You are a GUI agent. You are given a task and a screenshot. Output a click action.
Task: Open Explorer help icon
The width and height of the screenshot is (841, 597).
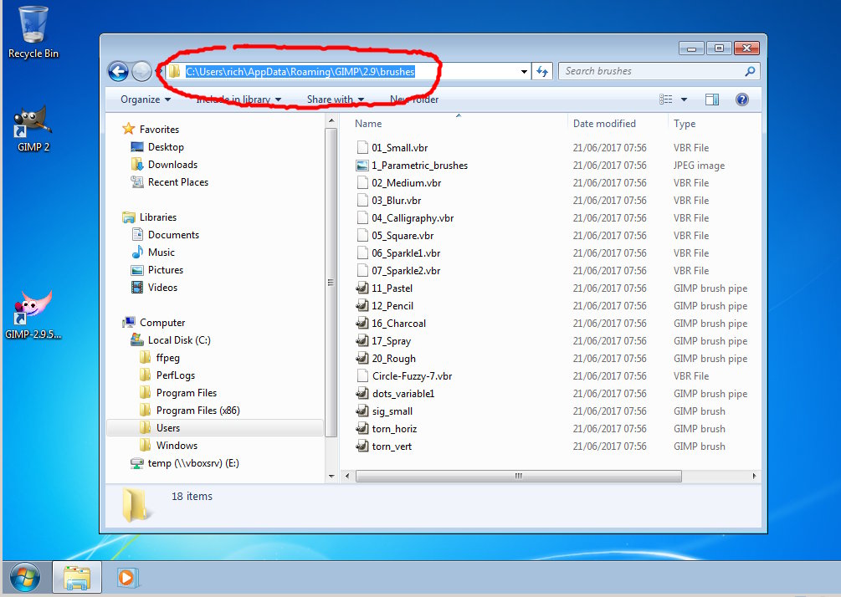[x=741, y=99]
